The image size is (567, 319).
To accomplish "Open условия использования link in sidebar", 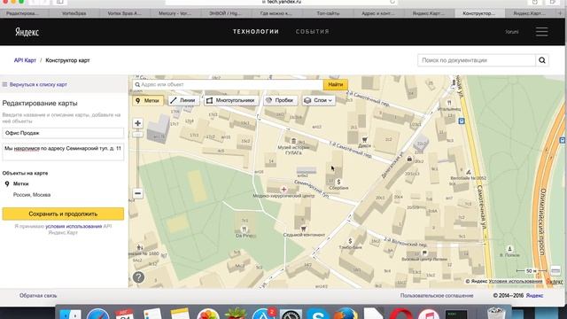I will [x=74, y=227].
